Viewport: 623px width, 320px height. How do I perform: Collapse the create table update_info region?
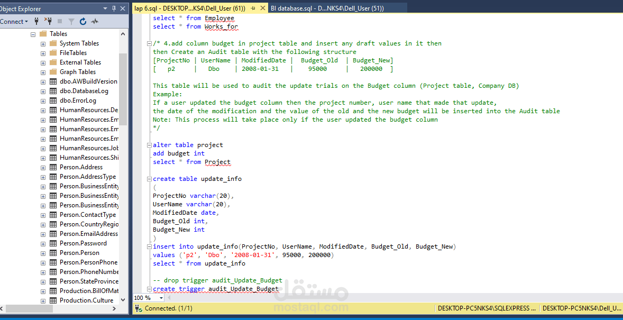coord(149,179)
